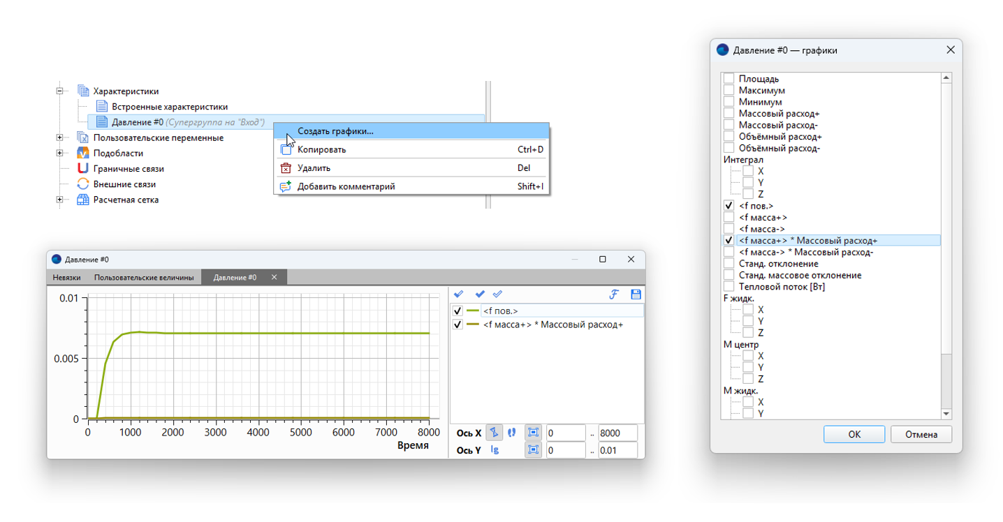Click the Отмена button
Image resolution: width=1003 pixels, height=522 pixels.
click(921, 434)
